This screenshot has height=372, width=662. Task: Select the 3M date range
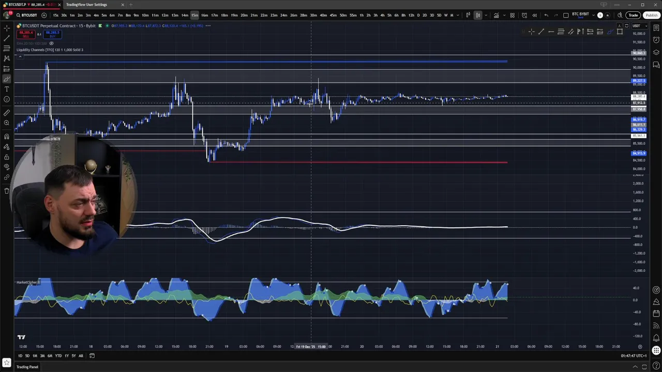[x=42, y=355]
